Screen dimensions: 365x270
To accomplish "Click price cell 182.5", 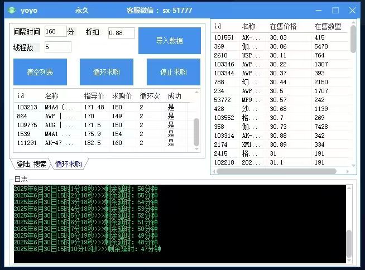I will [93, 143].
